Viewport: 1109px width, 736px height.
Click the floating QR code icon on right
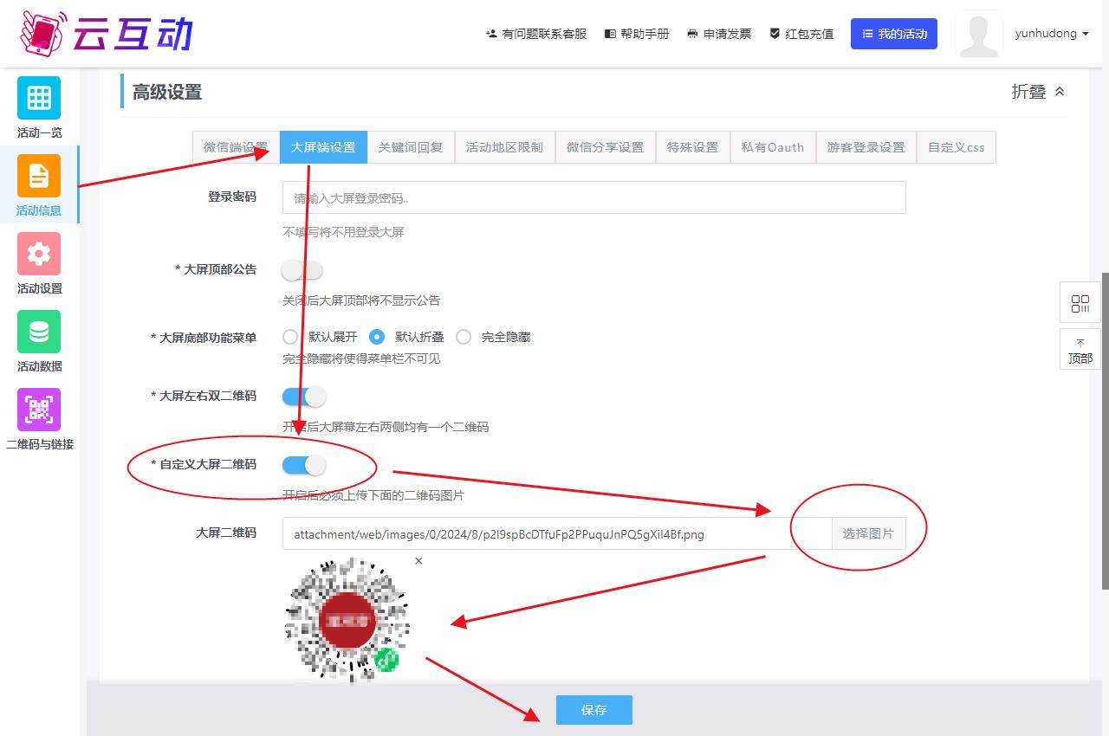pyautogui.click(x=1080, y=304)
